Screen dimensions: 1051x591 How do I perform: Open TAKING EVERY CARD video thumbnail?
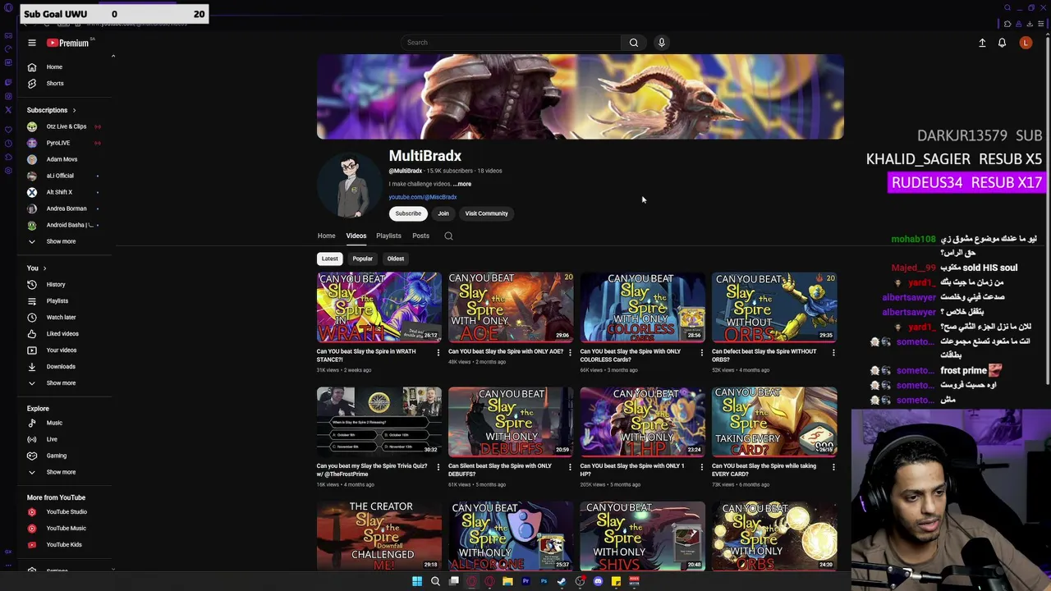click(774, 422)
